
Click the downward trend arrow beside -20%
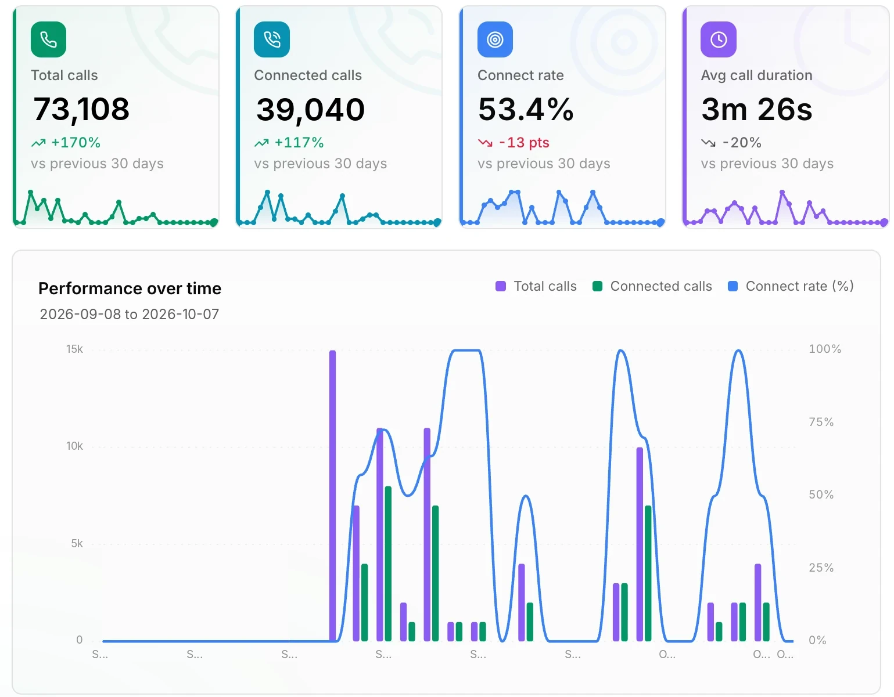coord(708,143)
